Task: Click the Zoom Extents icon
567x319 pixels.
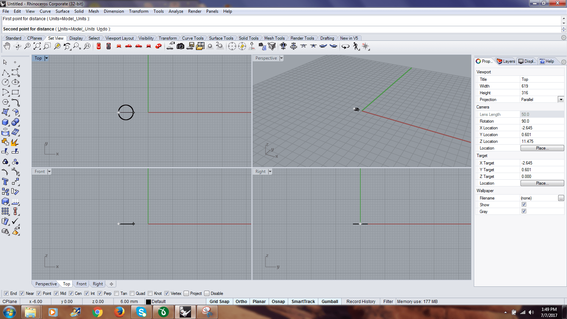Action: (37, 46)
